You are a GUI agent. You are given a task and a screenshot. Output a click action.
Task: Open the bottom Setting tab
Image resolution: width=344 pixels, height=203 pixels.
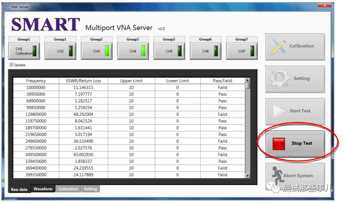click(90, 189)
